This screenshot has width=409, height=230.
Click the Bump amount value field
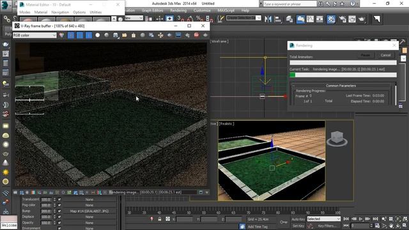(x=46, y=211)
